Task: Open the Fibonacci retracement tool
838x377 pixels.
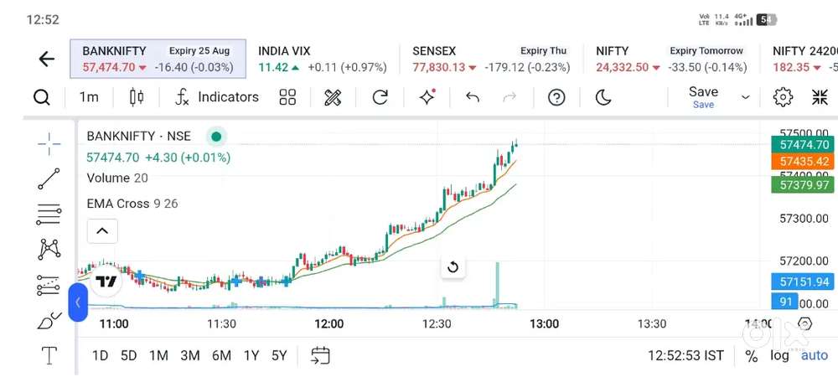Action: [x=49, y=214]
